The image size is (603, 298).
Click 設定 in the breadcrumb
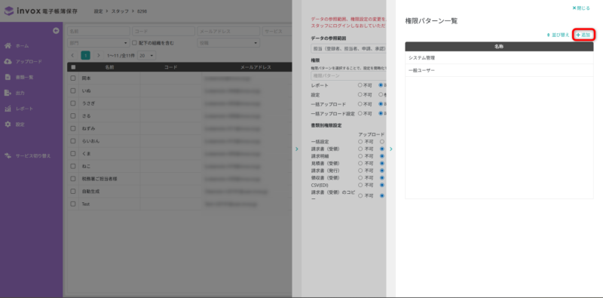(x=98, y=11)
